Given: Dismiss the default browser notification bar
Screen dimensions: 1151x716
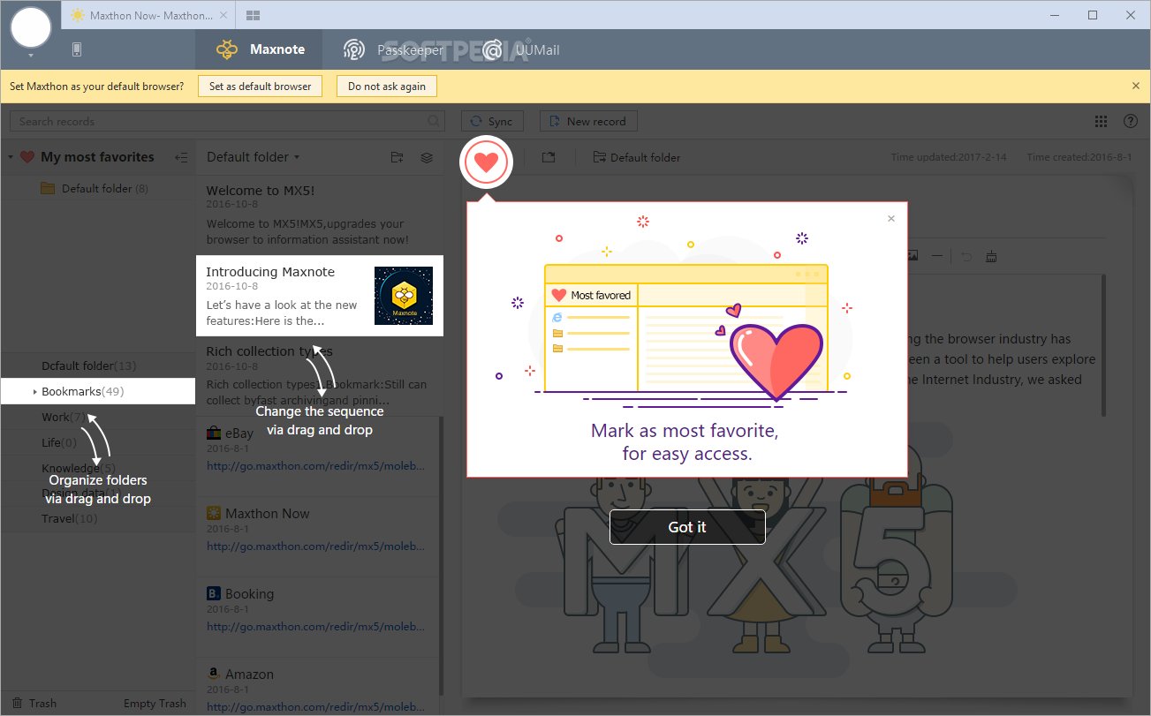Looking at the screenshot, I should pyautogui.click(x=1136, y=86).
